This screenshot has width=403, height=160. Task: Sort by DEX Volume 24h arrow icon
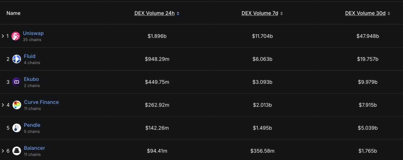click(178, 13)
